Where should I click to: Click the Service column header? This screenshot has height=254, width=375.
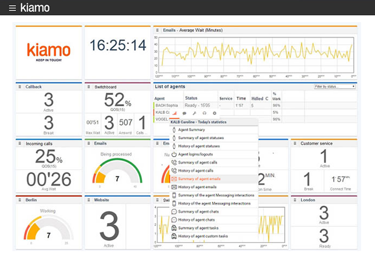pos(226,99)
